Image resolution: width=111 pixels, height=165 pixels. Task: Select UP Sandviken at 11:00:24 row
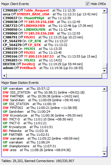tap(27, 112)
